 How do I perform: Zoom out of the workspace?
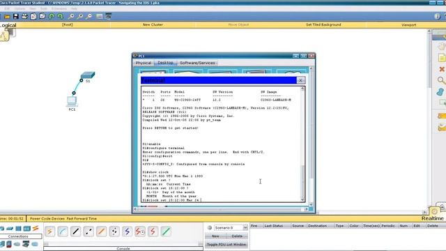point(89,17)
